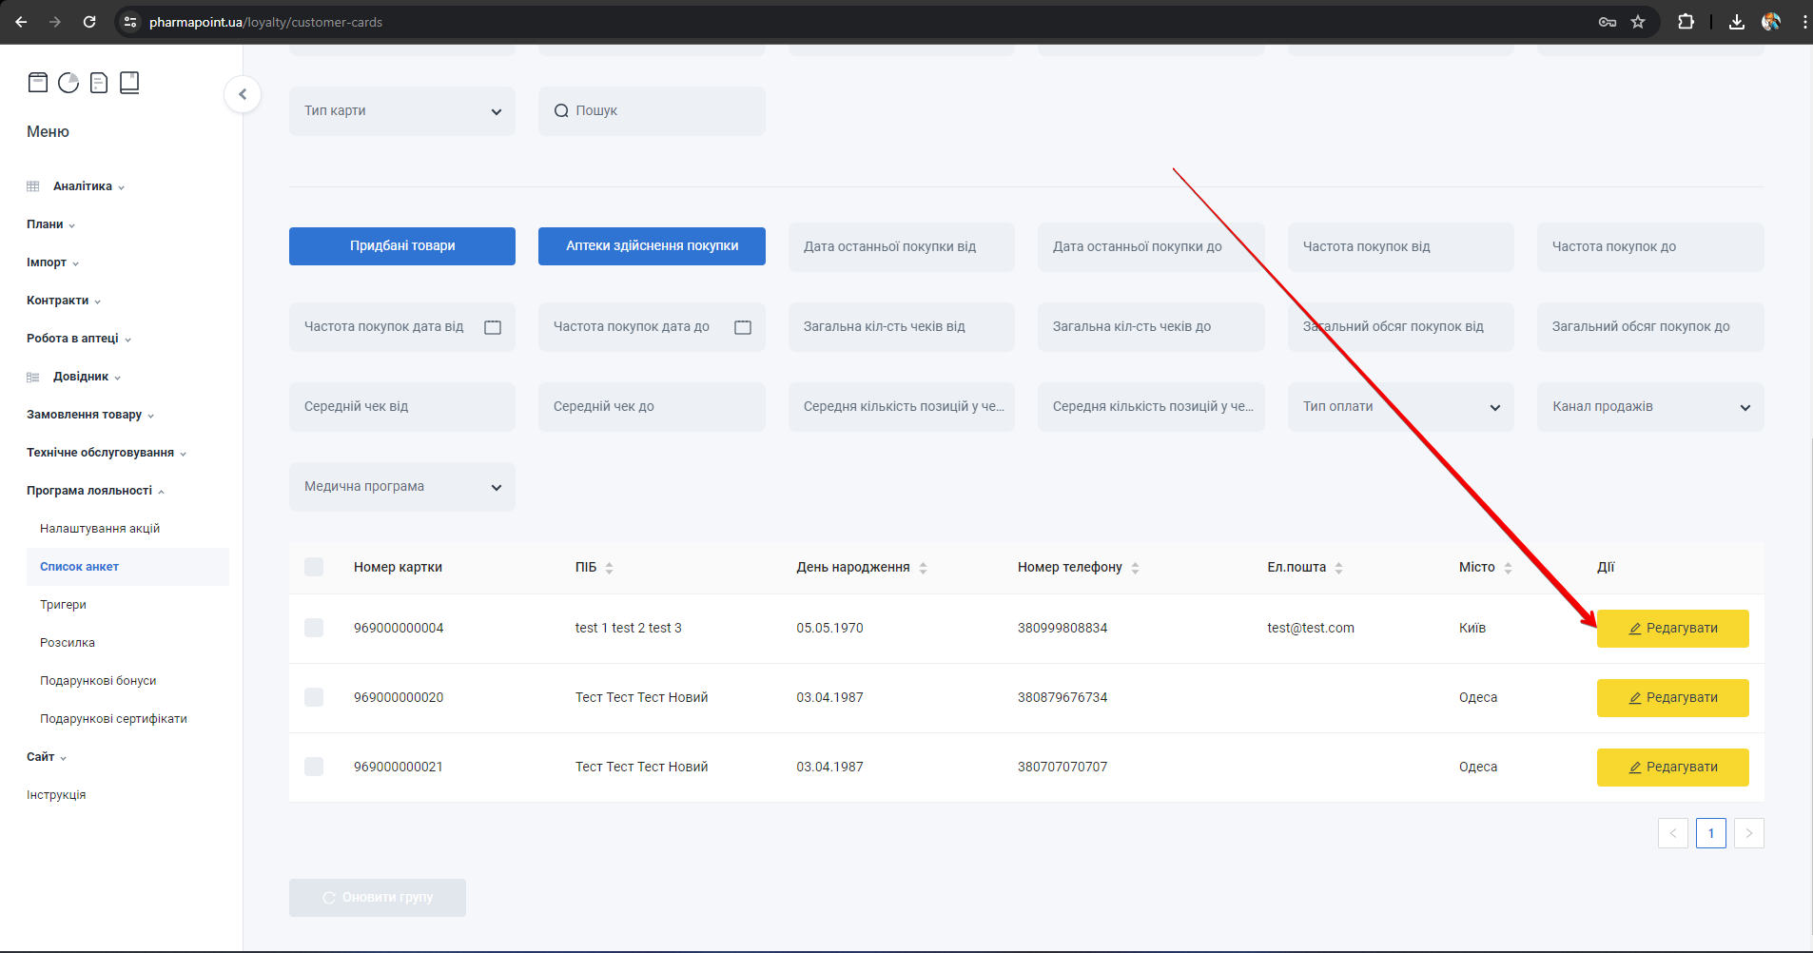Click the book icon in sidebar header
Screen dimensions: 1813x953
point(129,83)
